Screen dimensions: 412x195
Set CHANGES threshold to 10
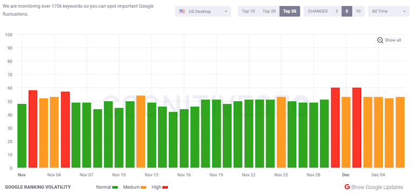coord(358,11)
